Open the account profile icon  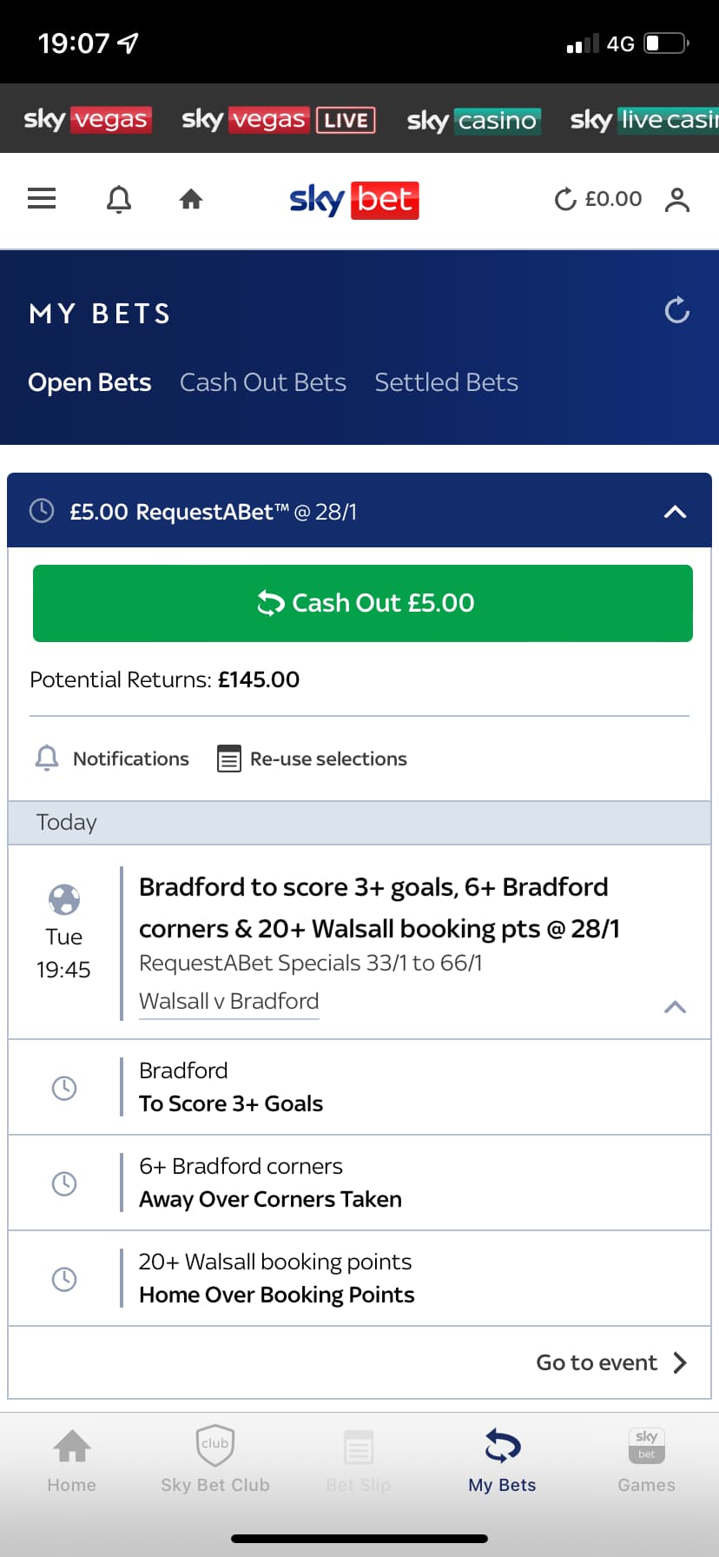click(x=677, y=200)
